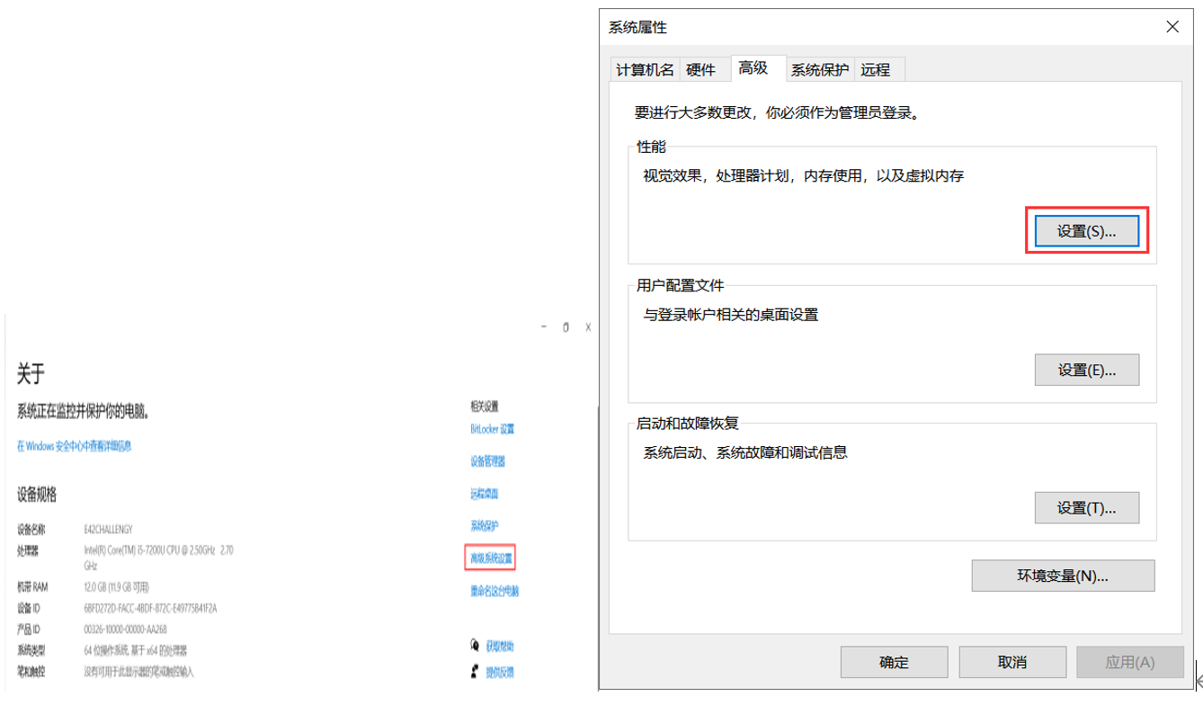Image resolution: width=1203 pixels, height=706 pixels.
Task: Open the 硬件 tab
Action: (701, 70)
